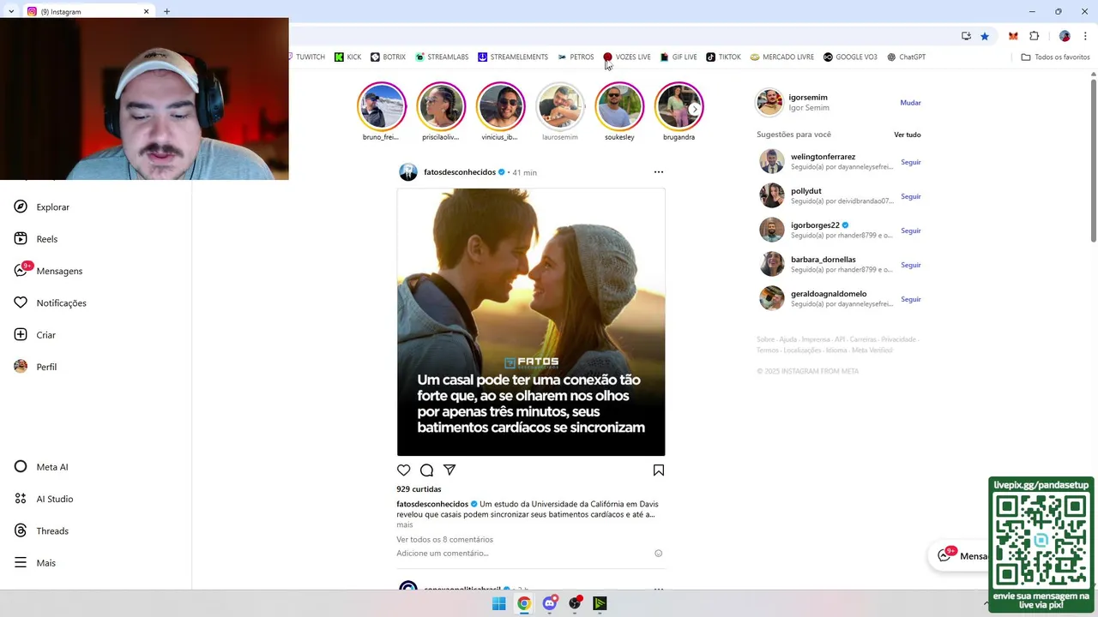Open igorsemim profile name

point(808,97)
